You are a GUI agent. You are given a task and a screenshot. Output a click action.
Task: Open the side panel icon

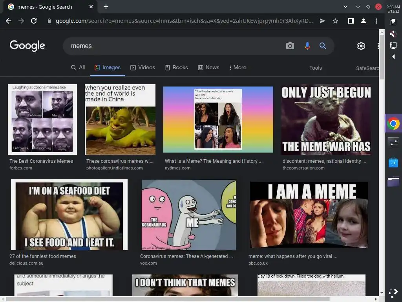351,21
